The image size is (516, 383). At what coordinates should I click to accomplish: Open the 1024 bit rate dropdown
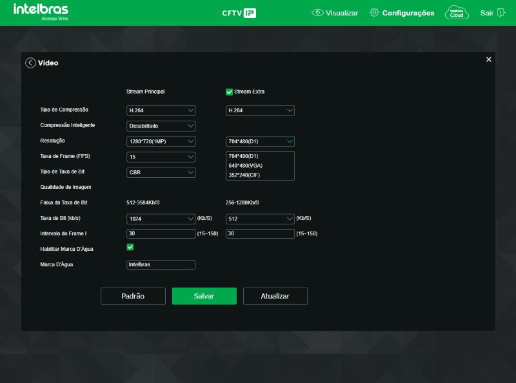click(x=161, y=219)
